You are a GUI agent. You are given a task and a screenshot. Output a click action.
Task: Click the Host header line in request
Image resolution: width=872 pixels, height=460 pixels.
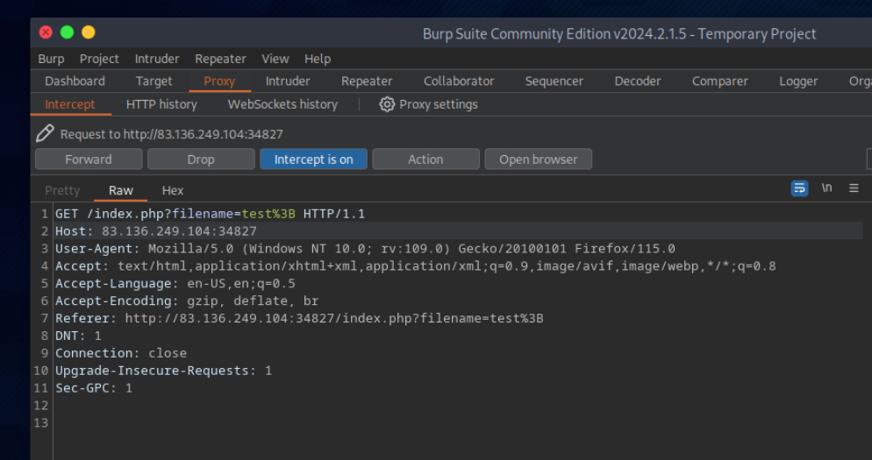click(x=156, y=231)
